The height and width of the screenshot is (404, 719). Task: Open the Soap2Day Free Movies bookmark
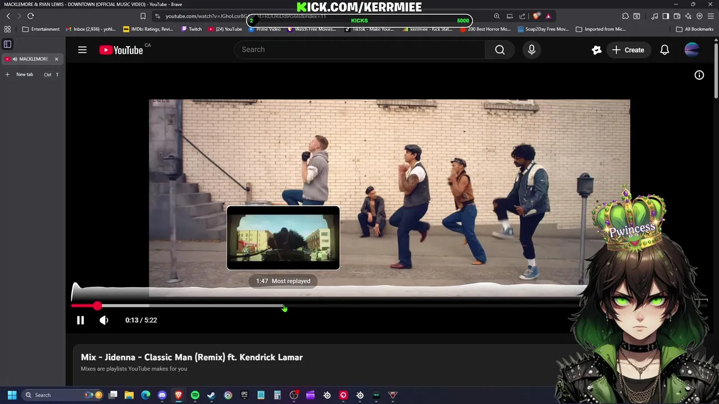tap(543, 29)
